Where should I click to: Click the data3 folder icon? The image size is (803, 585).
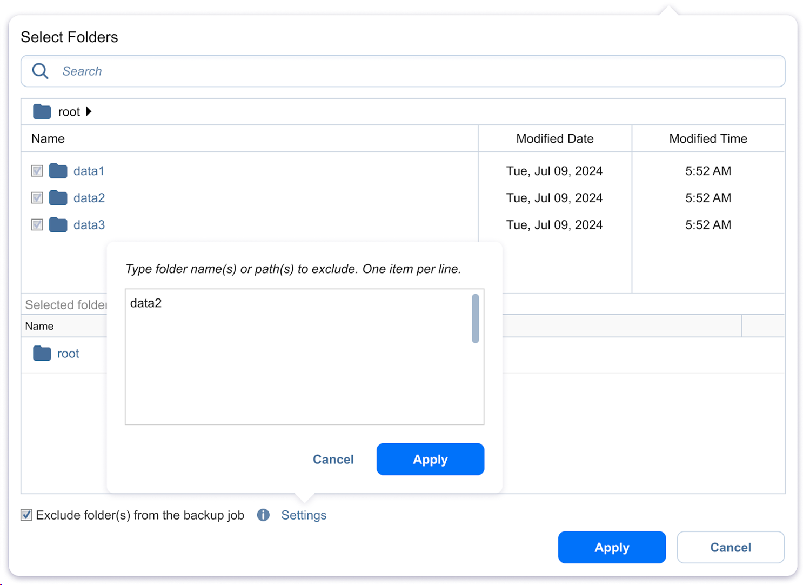coord(58,225)
